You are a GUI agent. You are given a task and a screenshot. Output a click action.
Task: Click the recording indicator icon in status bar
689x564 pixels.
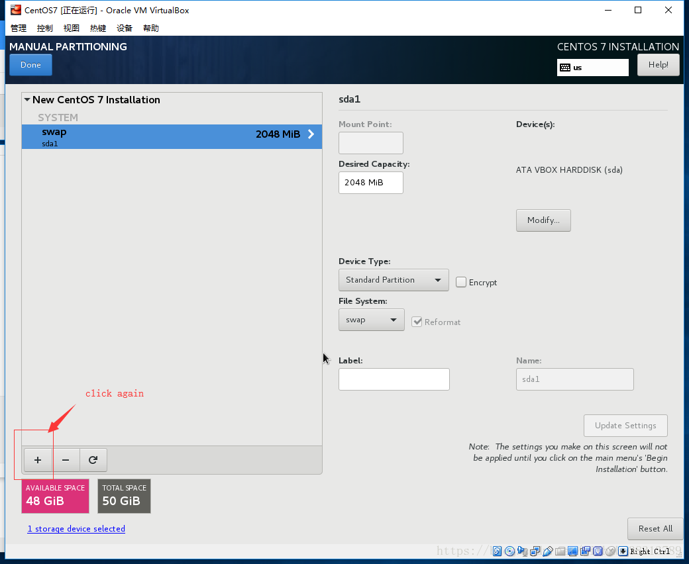pos(585,551)
